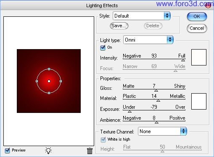Toggle the Preview checkbox
The width and height of the screenshot is (214, 157).
click(7, 151)
